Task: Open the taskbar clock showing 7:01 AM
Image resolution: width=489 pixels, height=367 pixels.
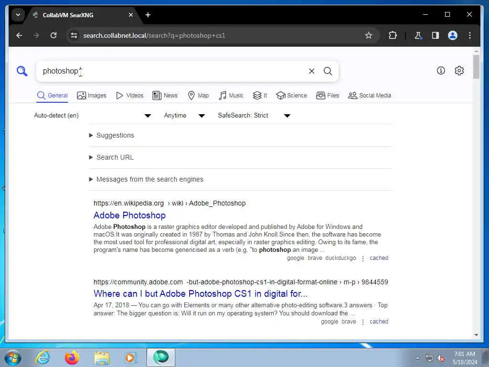Action: pos(465,358)
